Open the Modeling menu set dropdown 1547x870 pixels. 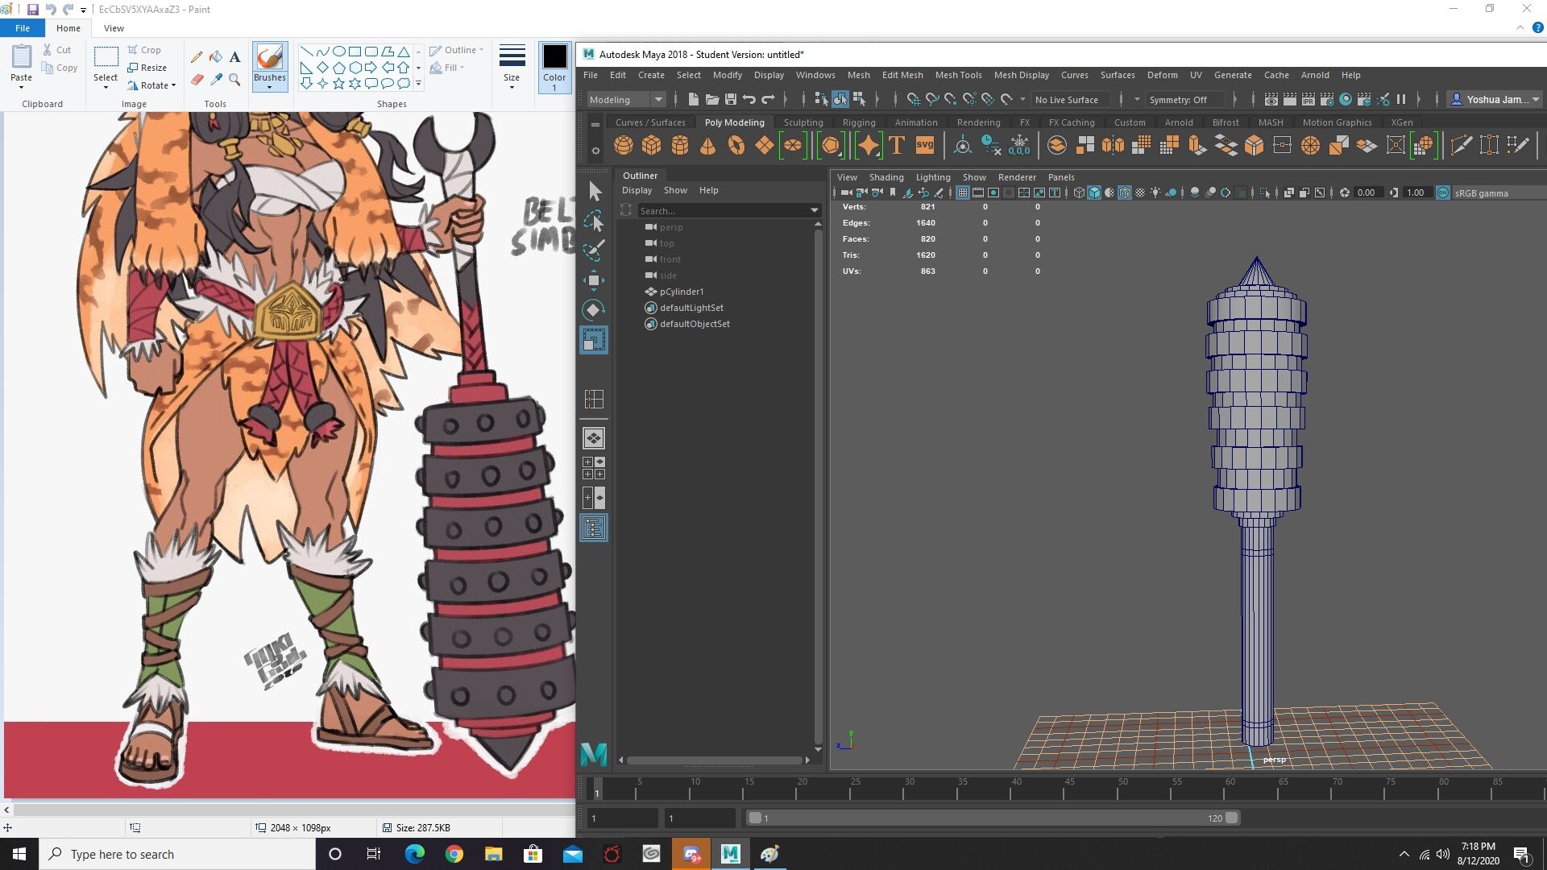625,100
